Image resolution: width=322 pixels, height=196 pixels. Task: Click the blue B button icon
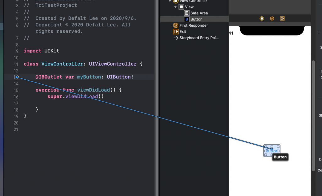187,19
